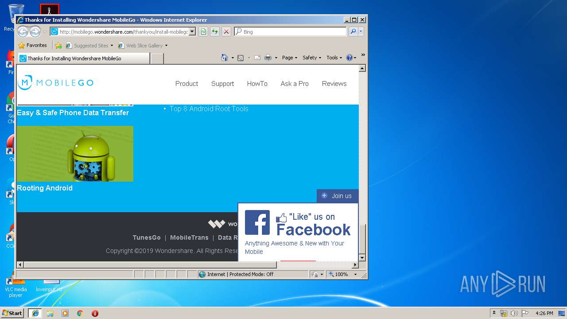Click the vertical scrollbar up arrow
Screen dimensions: 567x319
coord(362,68)
